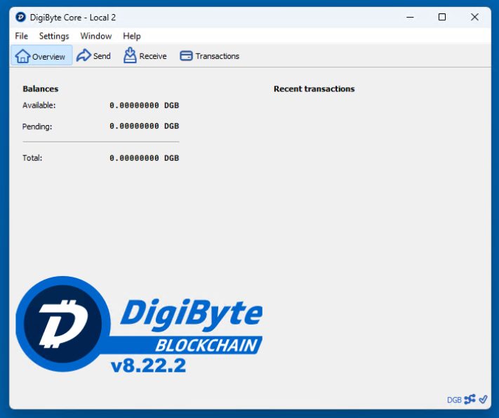
Task: Open the File menu
Action: 21,36
